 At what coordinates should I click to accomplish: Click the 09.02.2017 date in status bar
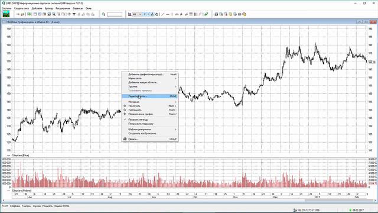[358, 211]
